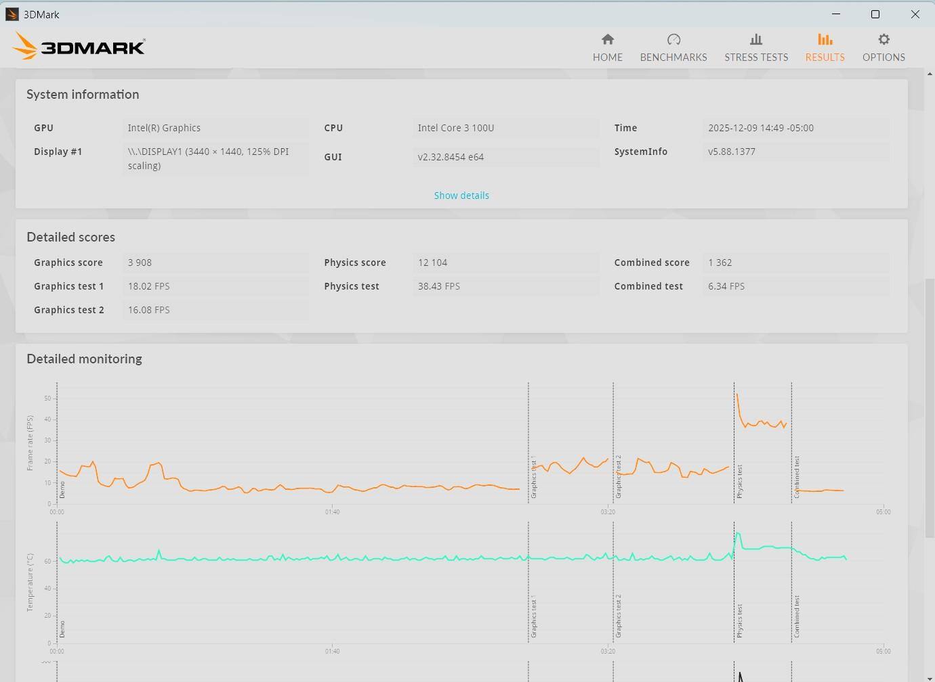Expand system information with Show details

(x=461, y=196)
